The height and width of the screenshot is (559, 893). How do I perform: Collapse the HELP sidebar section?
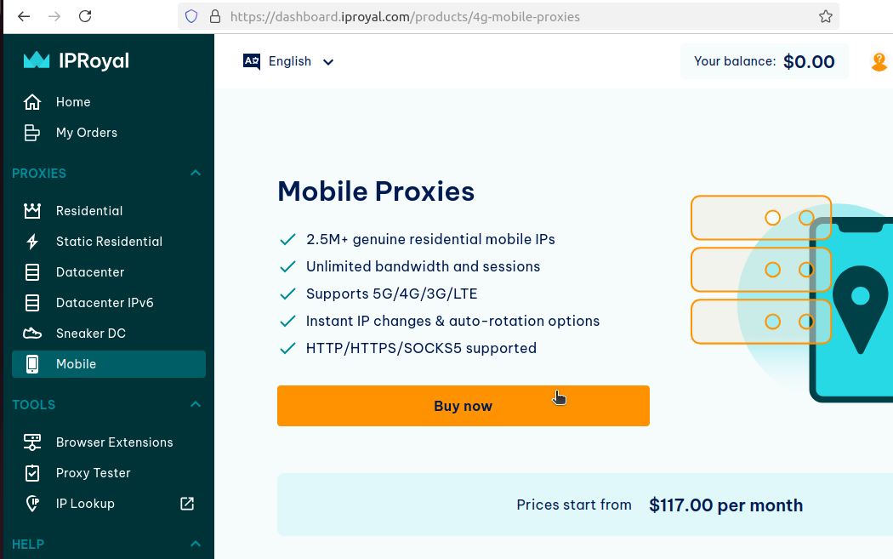tap(196, 545)
